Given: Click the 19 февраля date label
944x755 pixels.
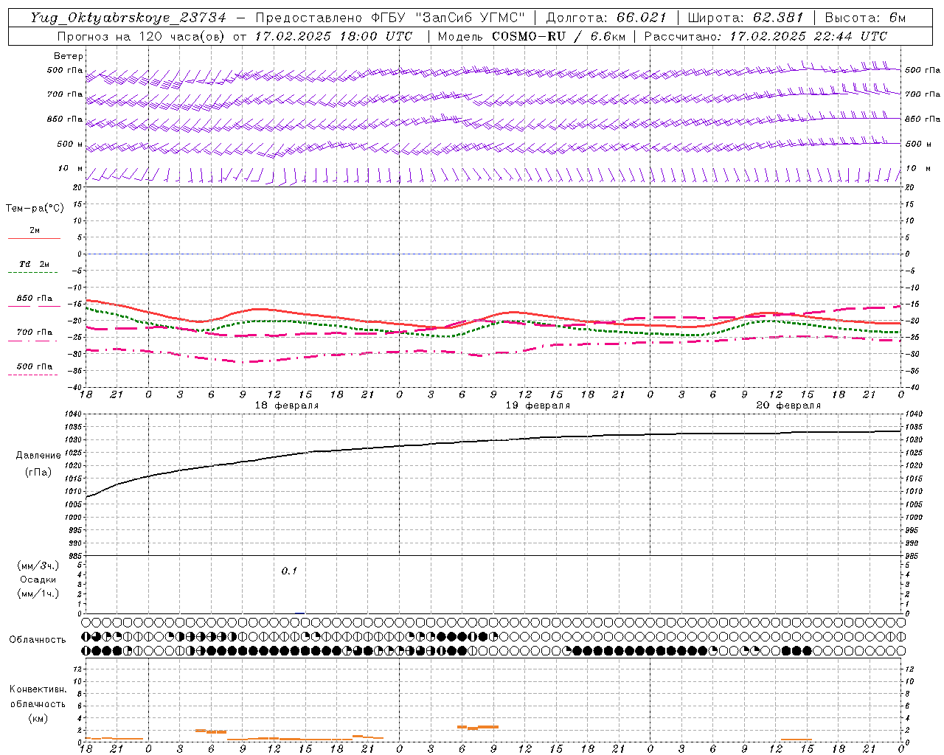Looking at the screenshot, I should tap(538, 406).
